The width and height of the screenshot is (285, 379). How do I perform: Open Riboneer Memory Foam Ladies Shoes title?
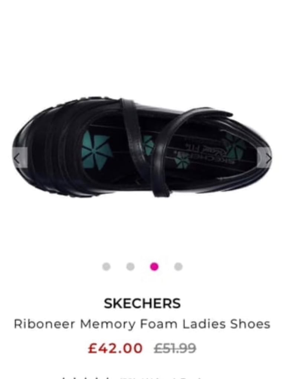point(142,324)
